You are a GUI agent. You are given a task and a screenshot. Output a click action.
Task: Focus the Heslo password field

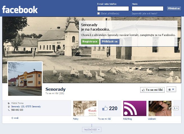[x=147, y=8]
